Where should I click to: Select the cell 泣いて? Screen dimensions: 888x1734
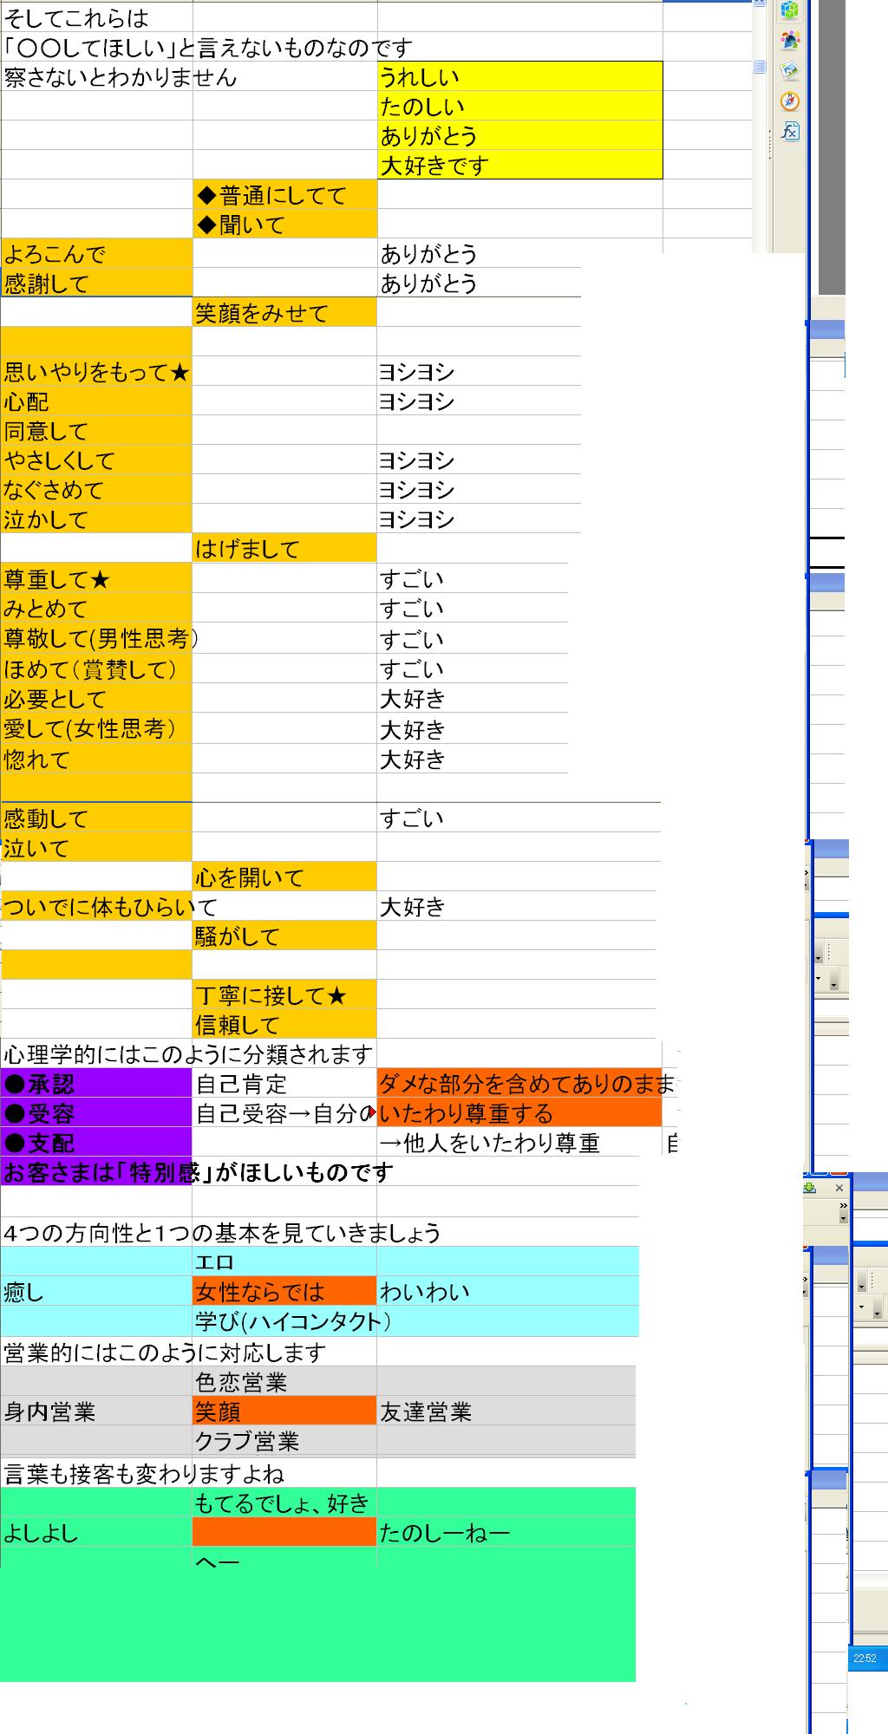[96, 847]
